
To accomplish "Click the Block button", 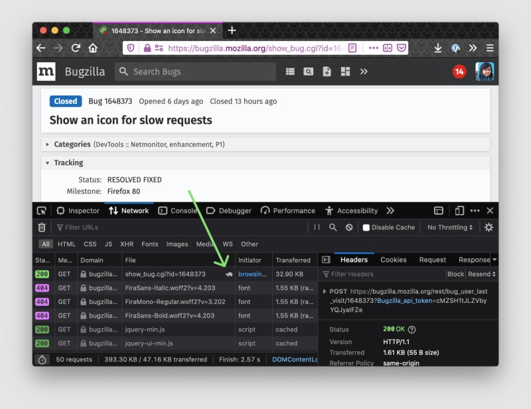I will 455,274.
